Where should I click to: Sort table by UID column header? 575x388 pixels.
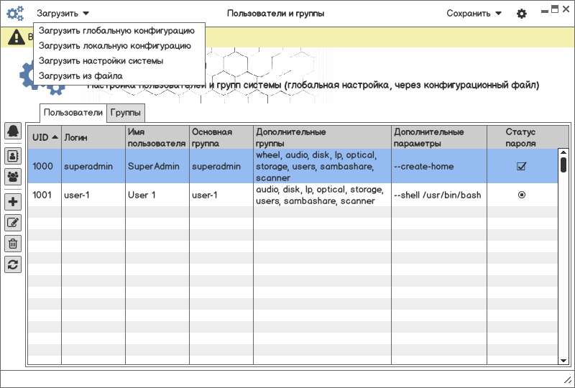click(45, 137)
